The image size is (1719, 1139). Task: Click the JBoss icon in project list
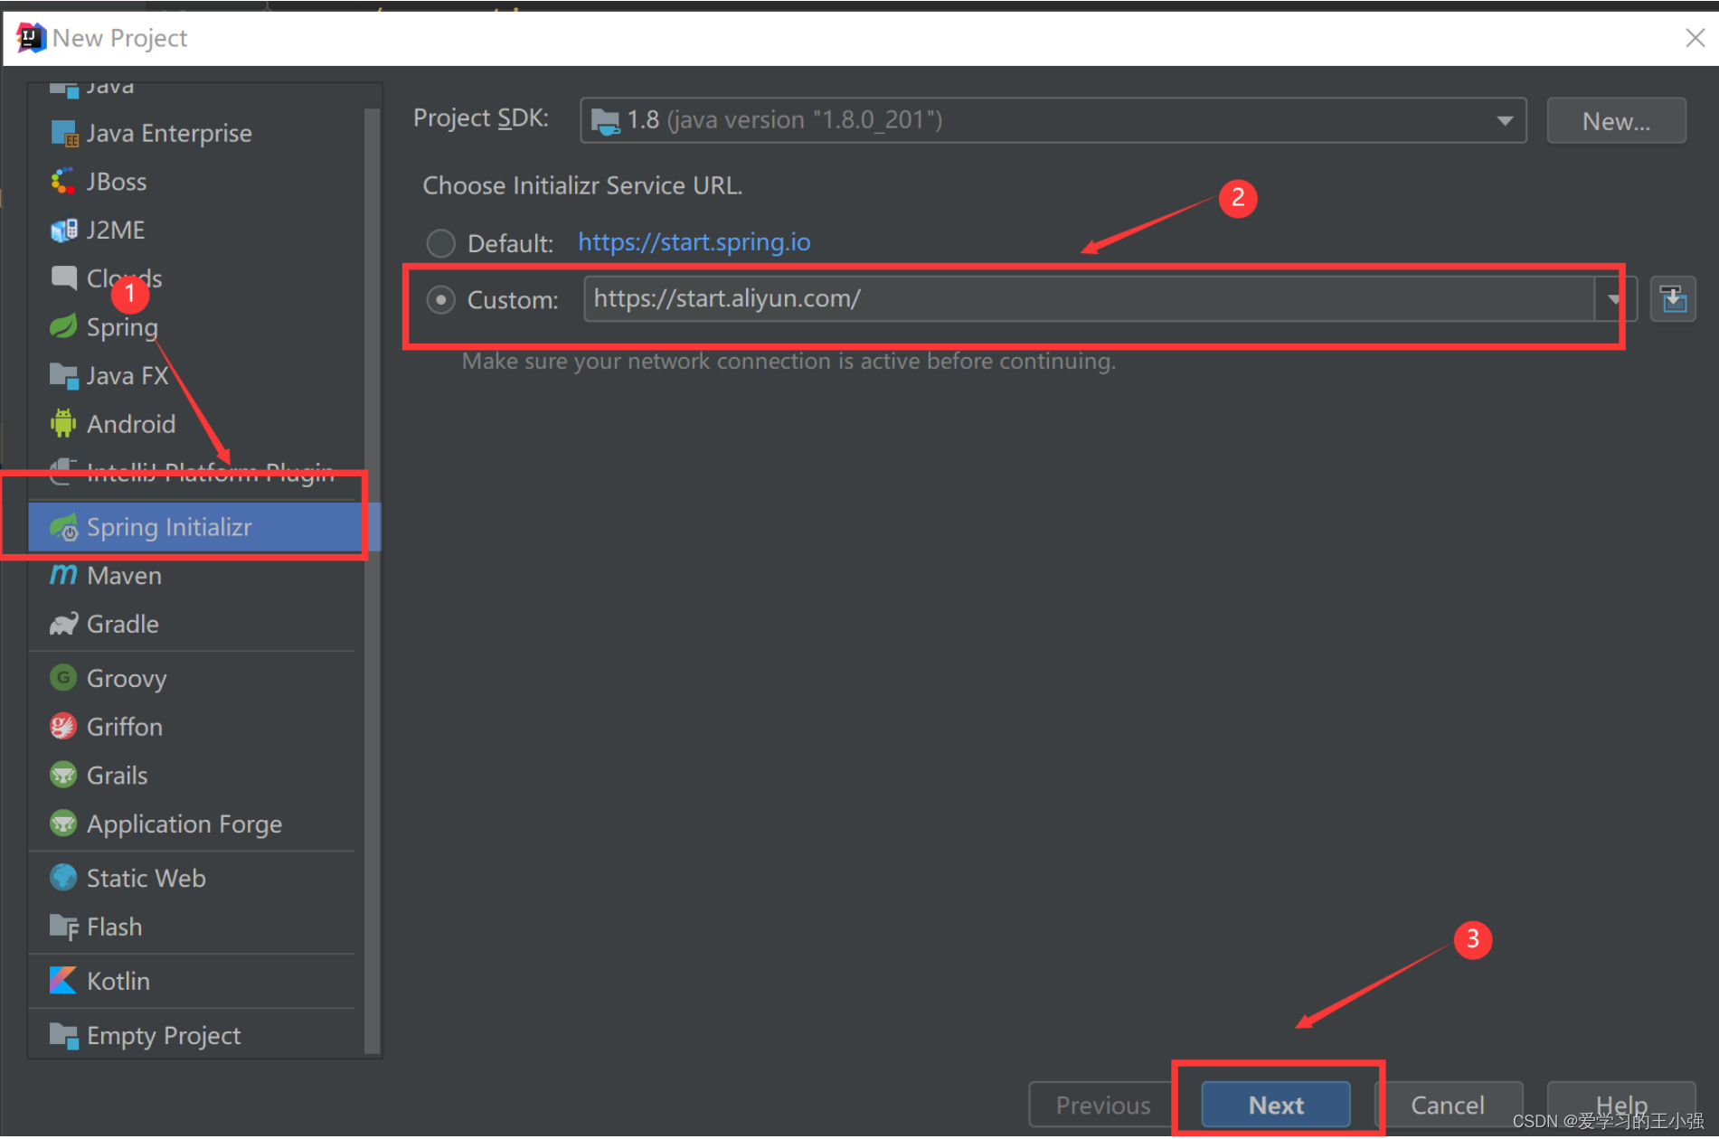point(63,182)
